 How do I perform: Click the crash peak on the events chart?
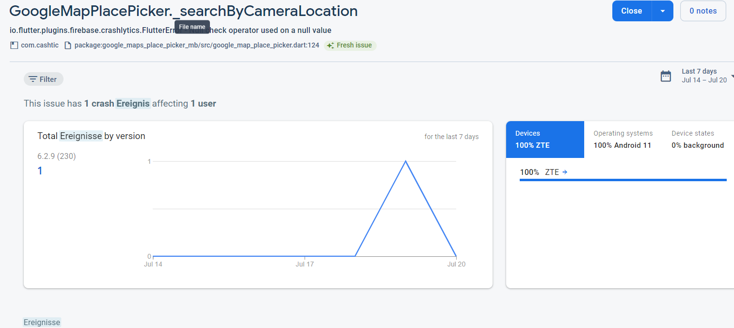[405, 161]
